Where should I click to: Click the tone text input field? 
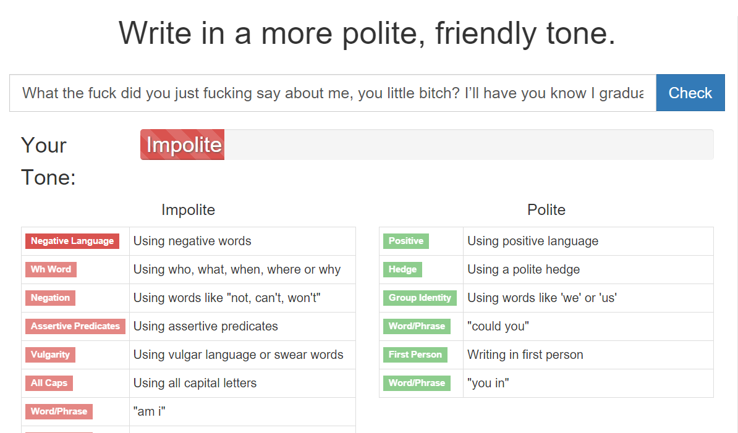pyautogui.click(x=333, y=93)
